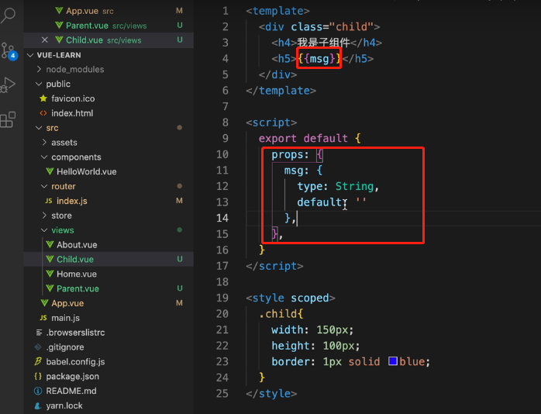The height and width of the screenshot is (414, 541).
Task: Click the JS icon beside main.js
Action: point(43,318)
